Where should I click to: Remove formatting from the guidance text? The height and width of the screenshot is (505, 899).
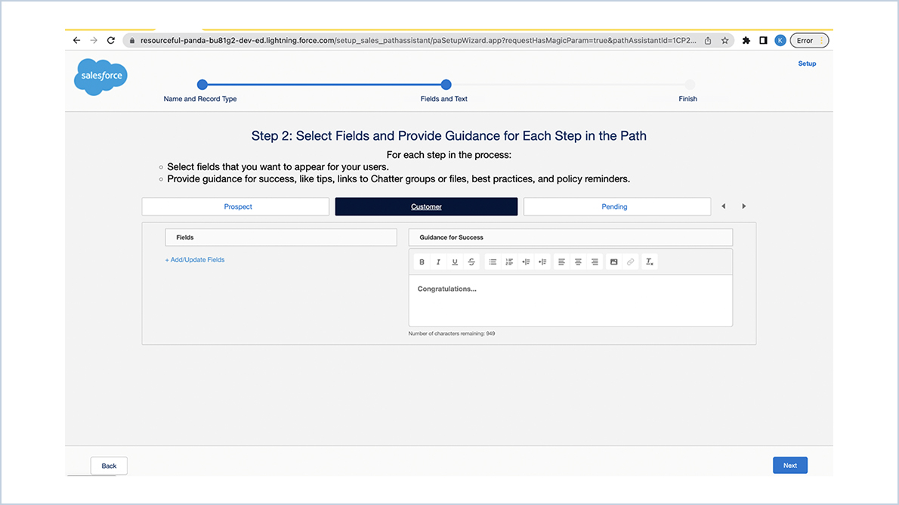(649, 262)
